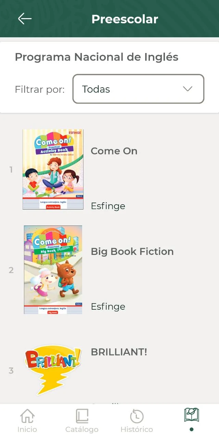Open the Inicio home icon
219x438 pixels.
[27, 416]
